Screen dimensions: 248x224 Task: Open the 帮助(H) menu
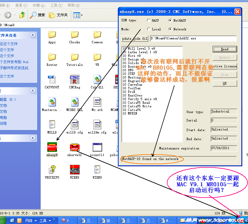[74, 5]
